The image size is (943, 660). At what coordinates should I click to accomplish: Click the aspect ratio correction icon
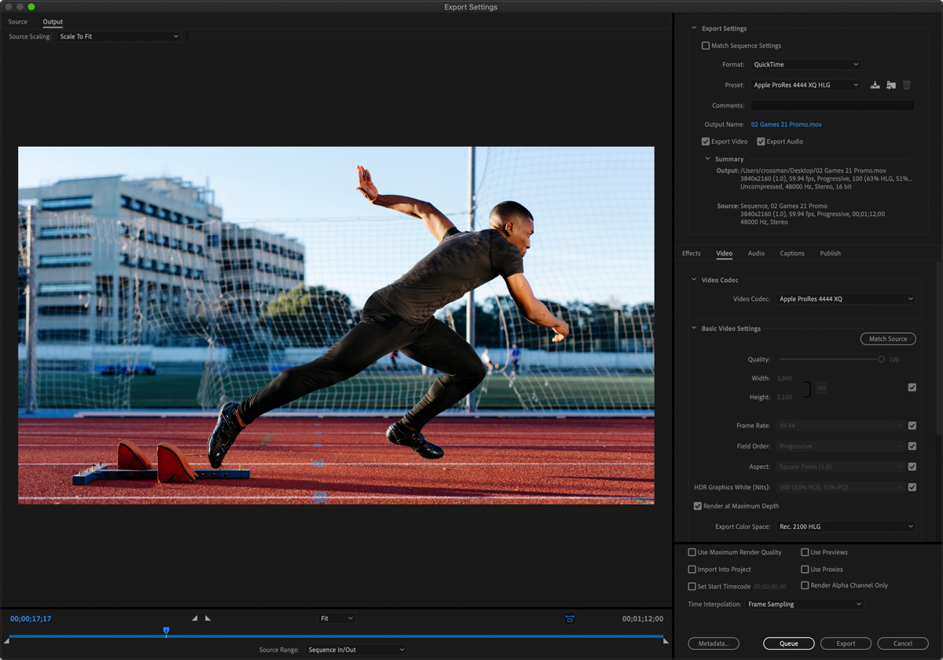point(570,619)
